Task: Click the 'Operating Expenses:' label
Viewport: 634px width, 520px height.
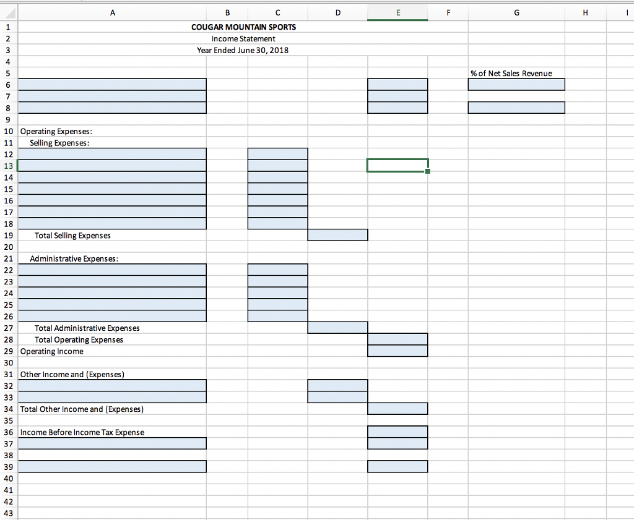Action: pyautogui.click(x=56, y=132)
